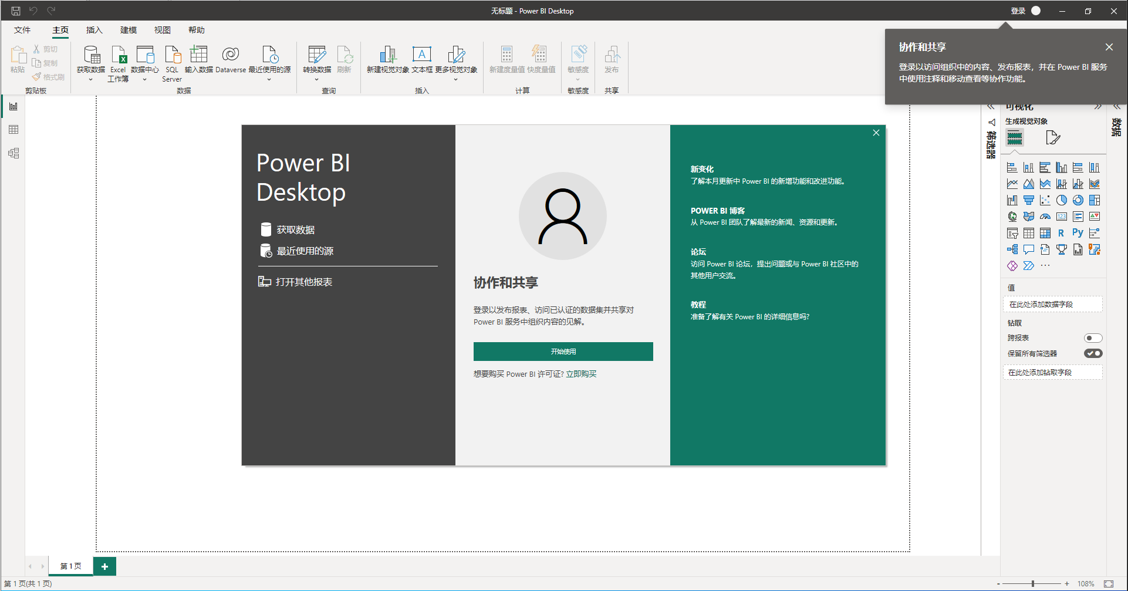Open model view from left sidebar

pyautogui.click(x=13, y=153)
